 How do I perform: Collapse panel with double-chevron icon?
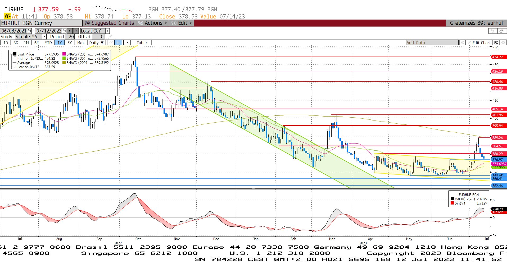pyautogui.click(x=462, y=43)
